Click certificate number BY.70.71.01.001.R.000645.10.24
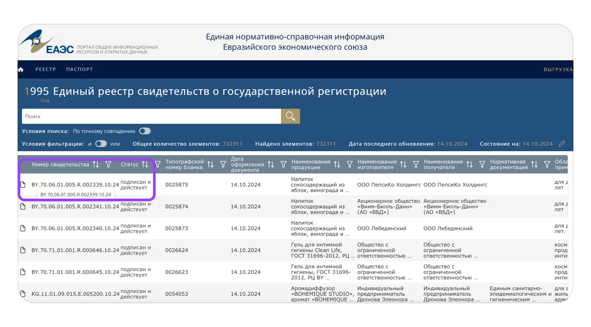The image size is (591, 327). [75, 272]
